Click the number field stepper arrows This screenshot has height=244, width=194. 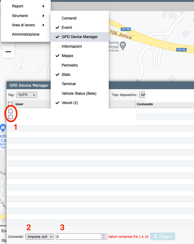[103, 237]
